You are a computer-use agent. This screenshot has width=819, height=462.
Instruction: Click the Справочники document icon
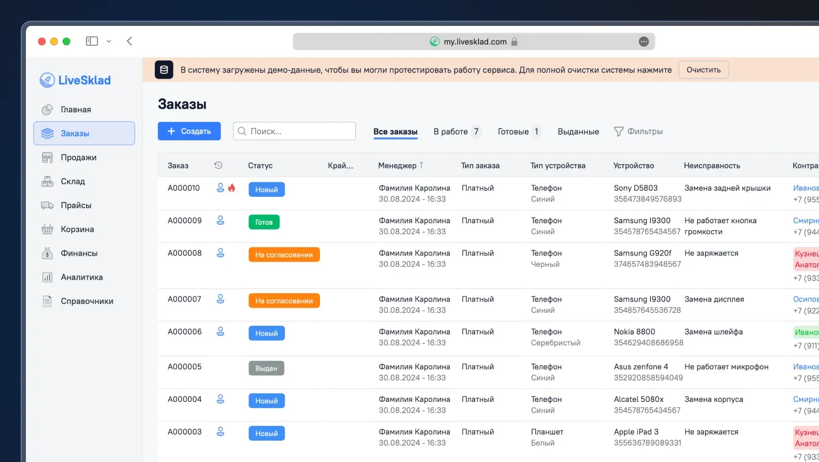[47, 301]
